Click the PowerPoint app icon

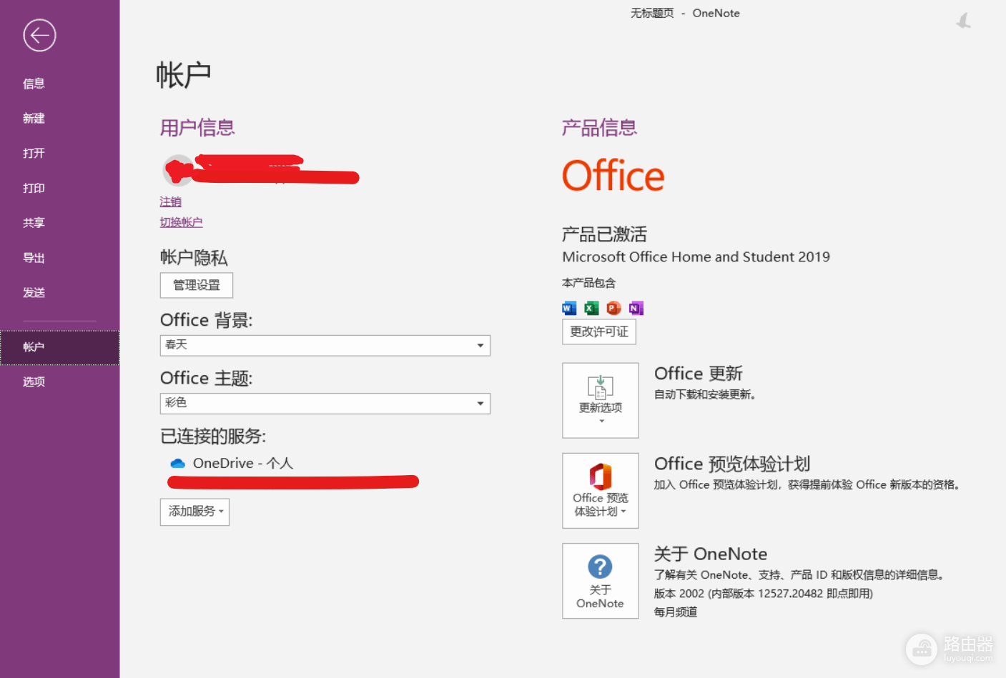tap(613, 308)
